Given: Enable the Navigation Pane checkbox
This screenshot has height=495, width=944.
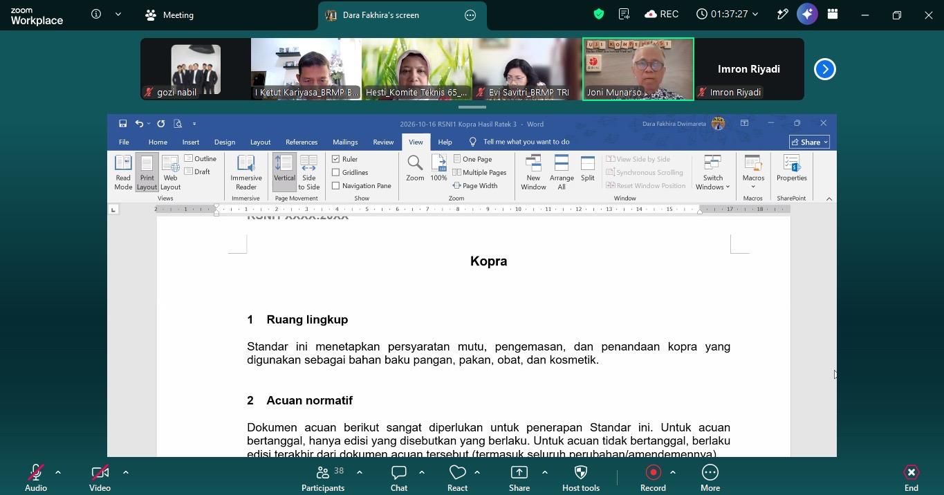Looking at the screenshot, I should (x=335, y=185).
